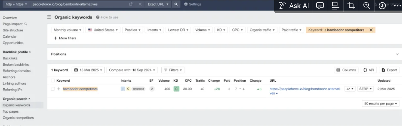The image size is (402, 126).
Task: Open the table Filters dropdown
Action: pos(173,70)
